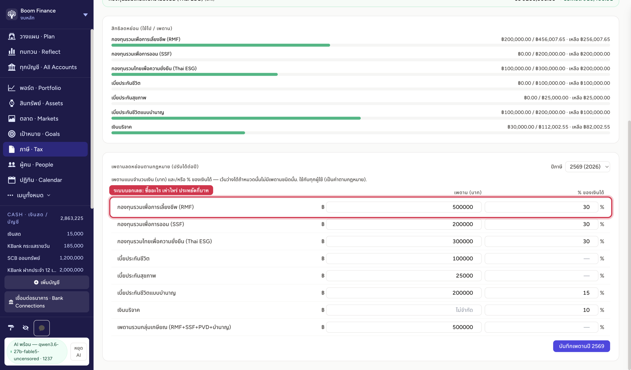The height and width of the screenshot is (370, 631).
Task: Expand the เมนูทั้งหมด chevron
Action: tap(49, 195)
